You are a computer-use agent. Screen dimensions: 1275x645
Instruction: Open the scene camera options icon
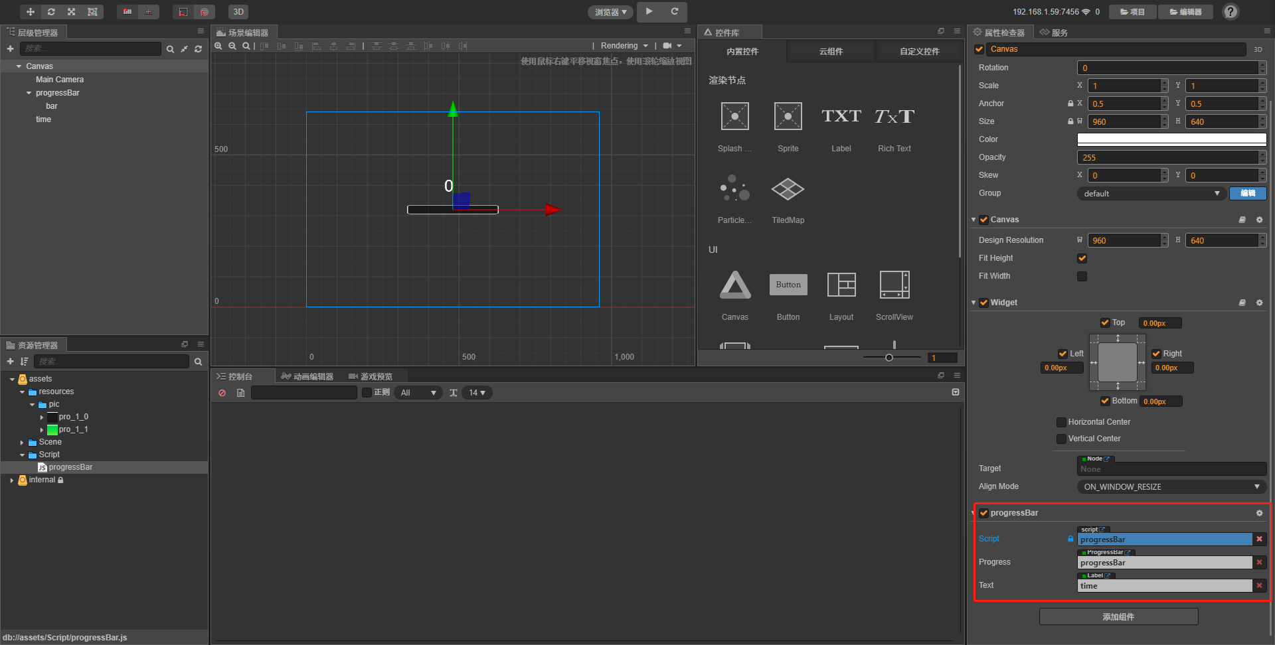672,46
